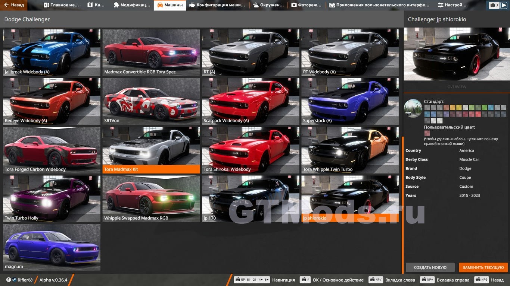Viewport: 510px width, 286px height.
Task: Choose Tora Forged Carbon Widebody
Action: coord(52,150)
